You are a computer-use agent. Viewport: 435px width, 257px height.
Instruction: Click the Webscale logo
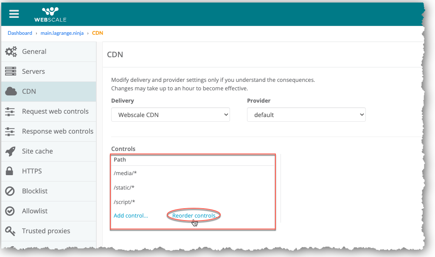[50, 14]
